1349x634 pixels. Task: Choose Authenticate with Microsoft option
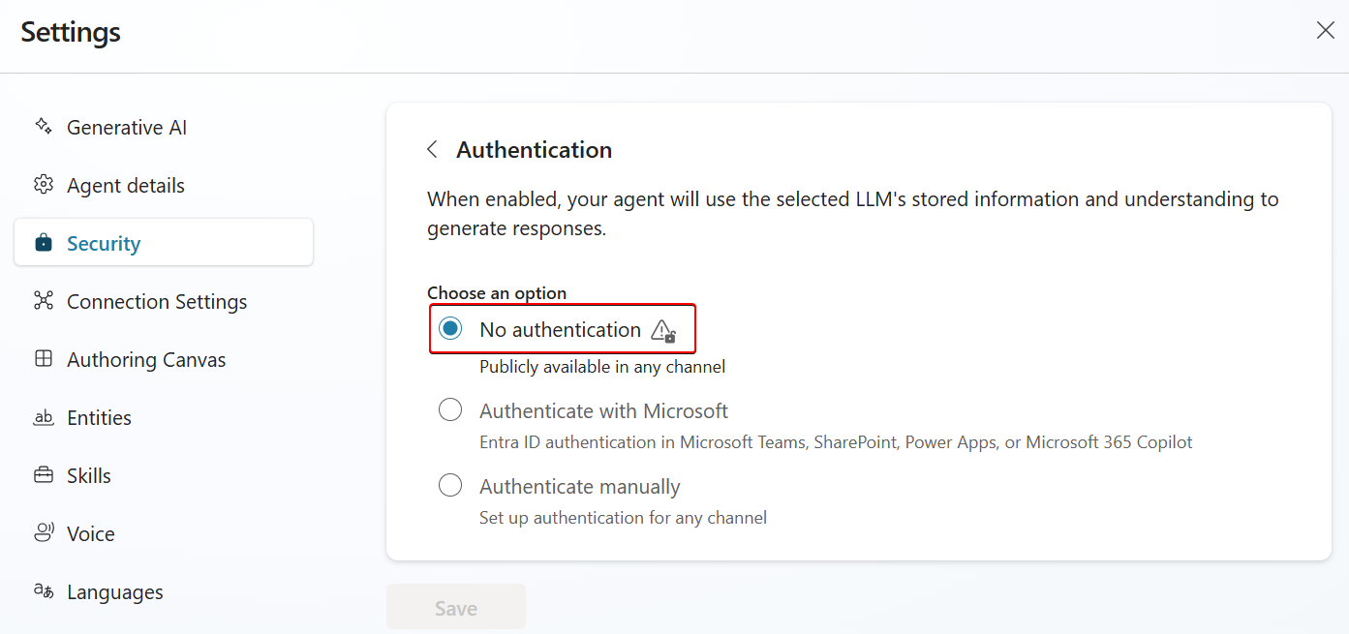[x=450, y=410]
